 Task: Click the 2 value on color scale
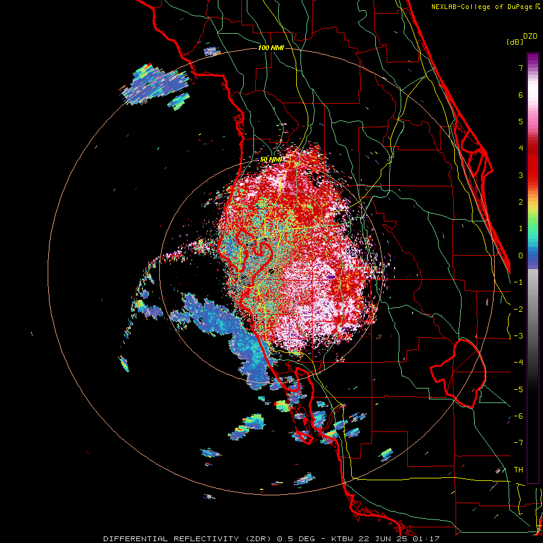point(521,202)
